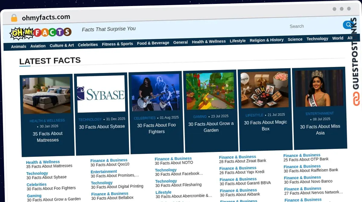Open "28 Facts About Ziraat Bank" link
The image size is (362, 202).
(x=243, y=161)
